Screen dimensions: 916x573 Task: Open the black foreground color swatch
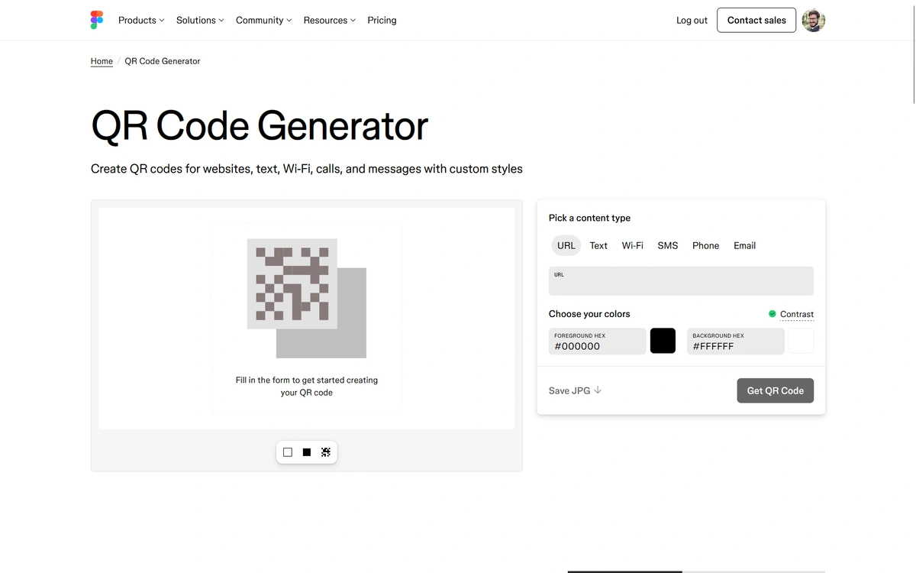pos(663,341)
